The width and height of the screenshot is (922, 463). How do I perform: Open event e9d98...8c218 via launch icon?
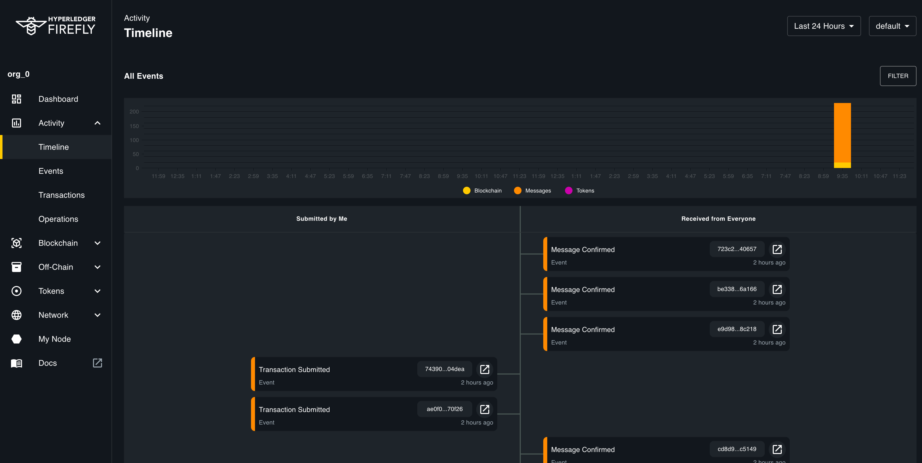(x=777, y=329)
